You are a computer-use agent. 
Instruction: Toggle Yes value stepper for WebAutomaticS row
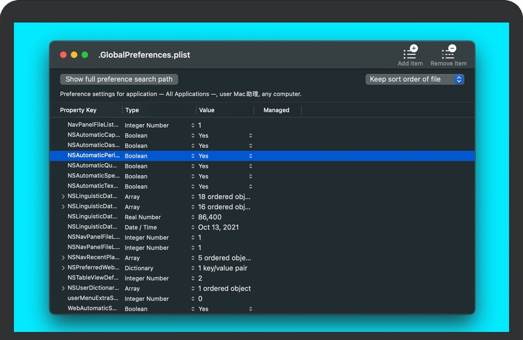[251, 309]
